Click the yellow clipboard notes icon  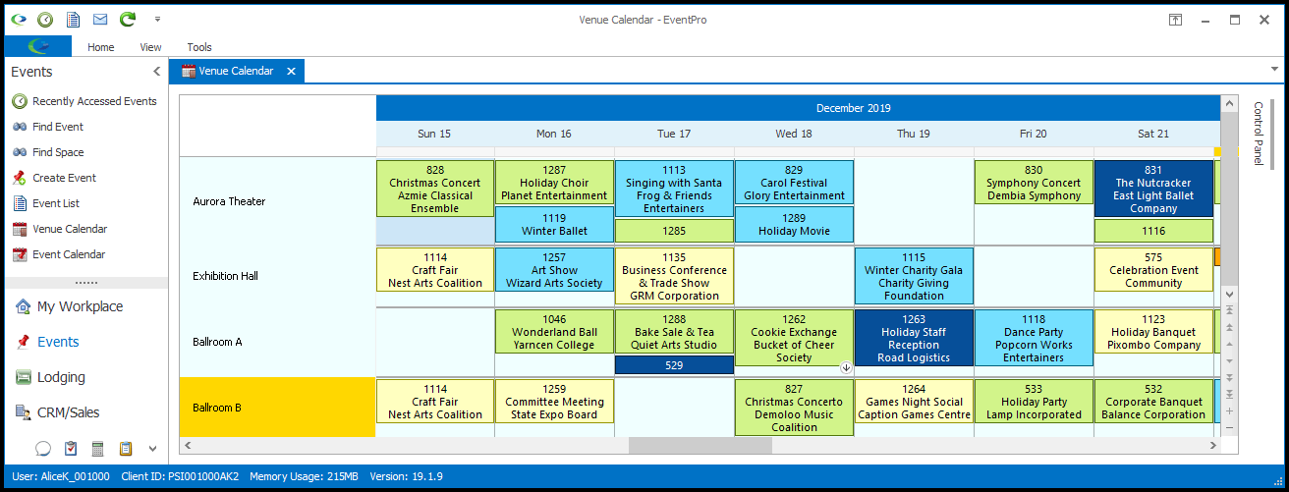pos(126,449)
